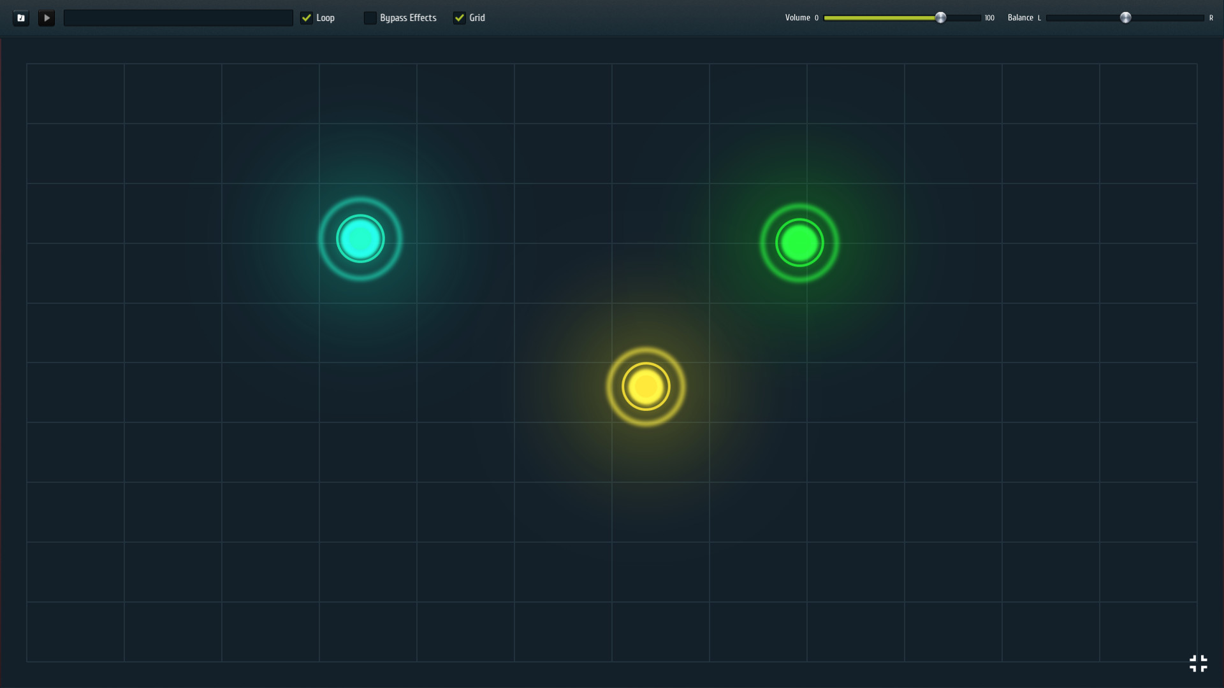Click the Balance track at its center
The image size is (1224, 688).
point(1126,18)
